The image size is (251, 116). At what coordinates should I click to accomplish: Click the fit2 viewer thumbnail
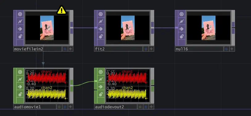coord(128,28)
